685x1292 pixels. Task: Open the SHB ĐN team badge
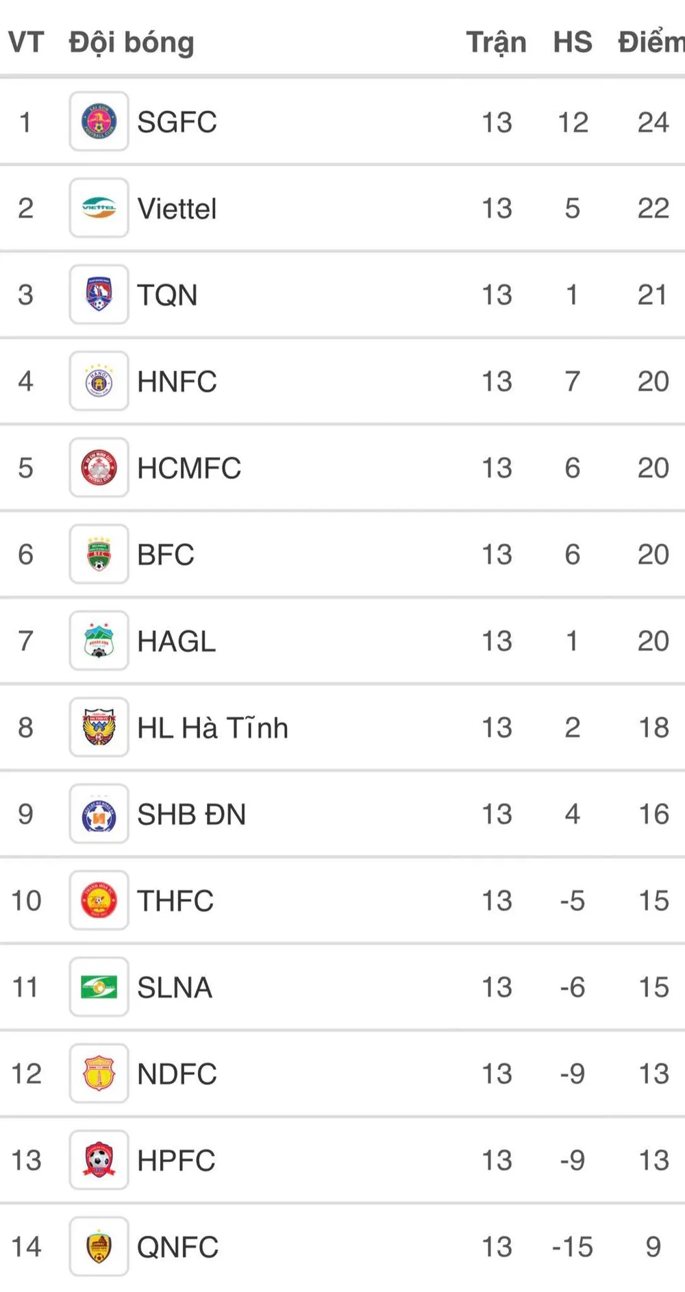tap(99, 814)
